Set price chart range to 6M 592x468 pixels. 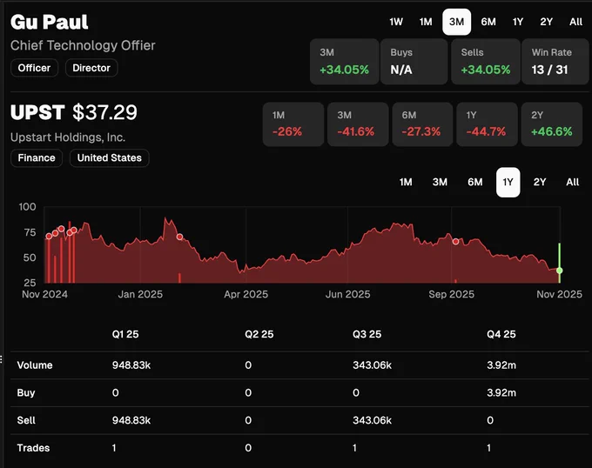coord(475,182)
